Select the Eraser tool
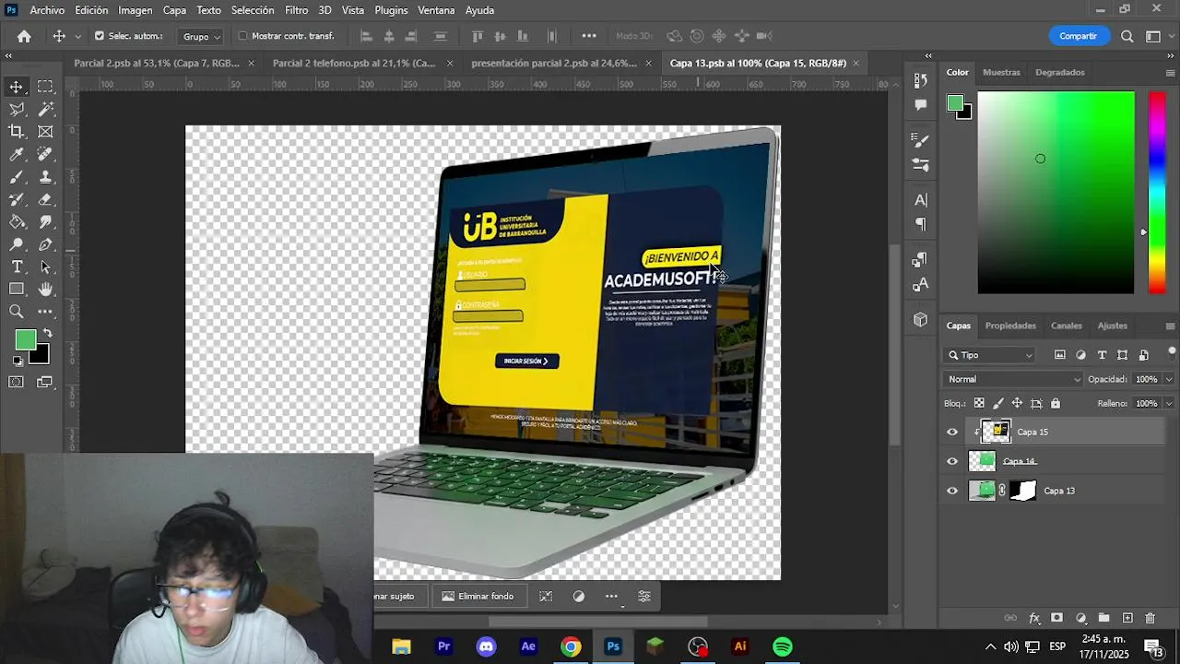This screenshot has height=664, width=1180. pos(45,199)
